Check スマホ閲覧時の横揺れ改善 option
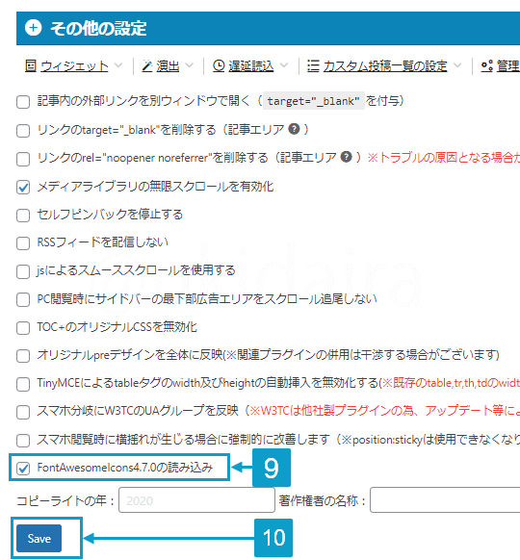This screenshot has width=520, height=560. coord(23,441)
